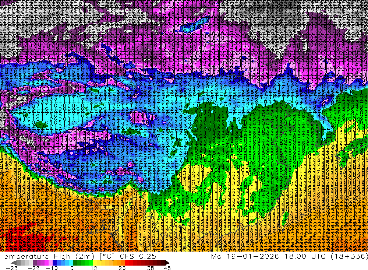
Task: Click the 0 legend value
Action: coord(72,268)
